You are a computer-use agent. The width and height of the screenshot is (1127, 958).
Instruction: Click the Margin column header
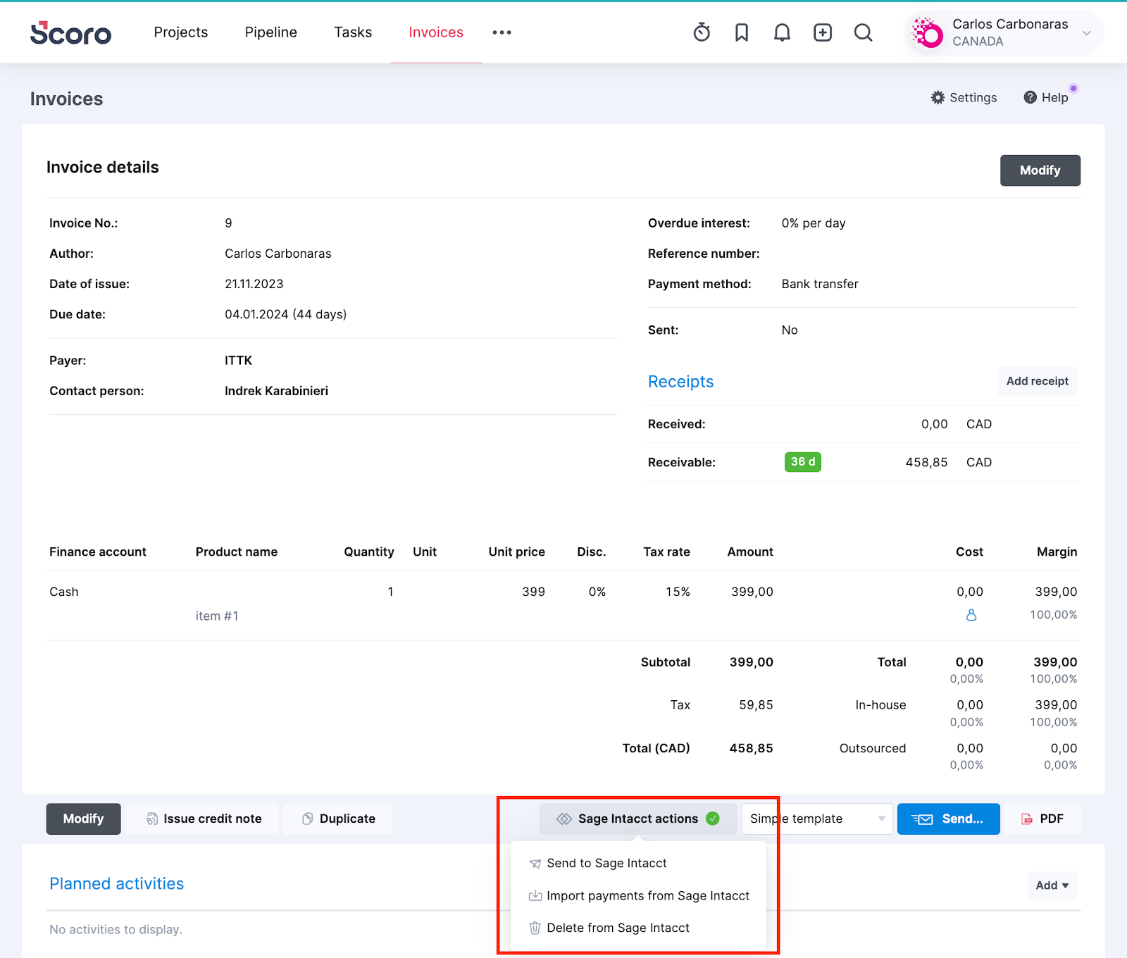(x=1057, y=552)
